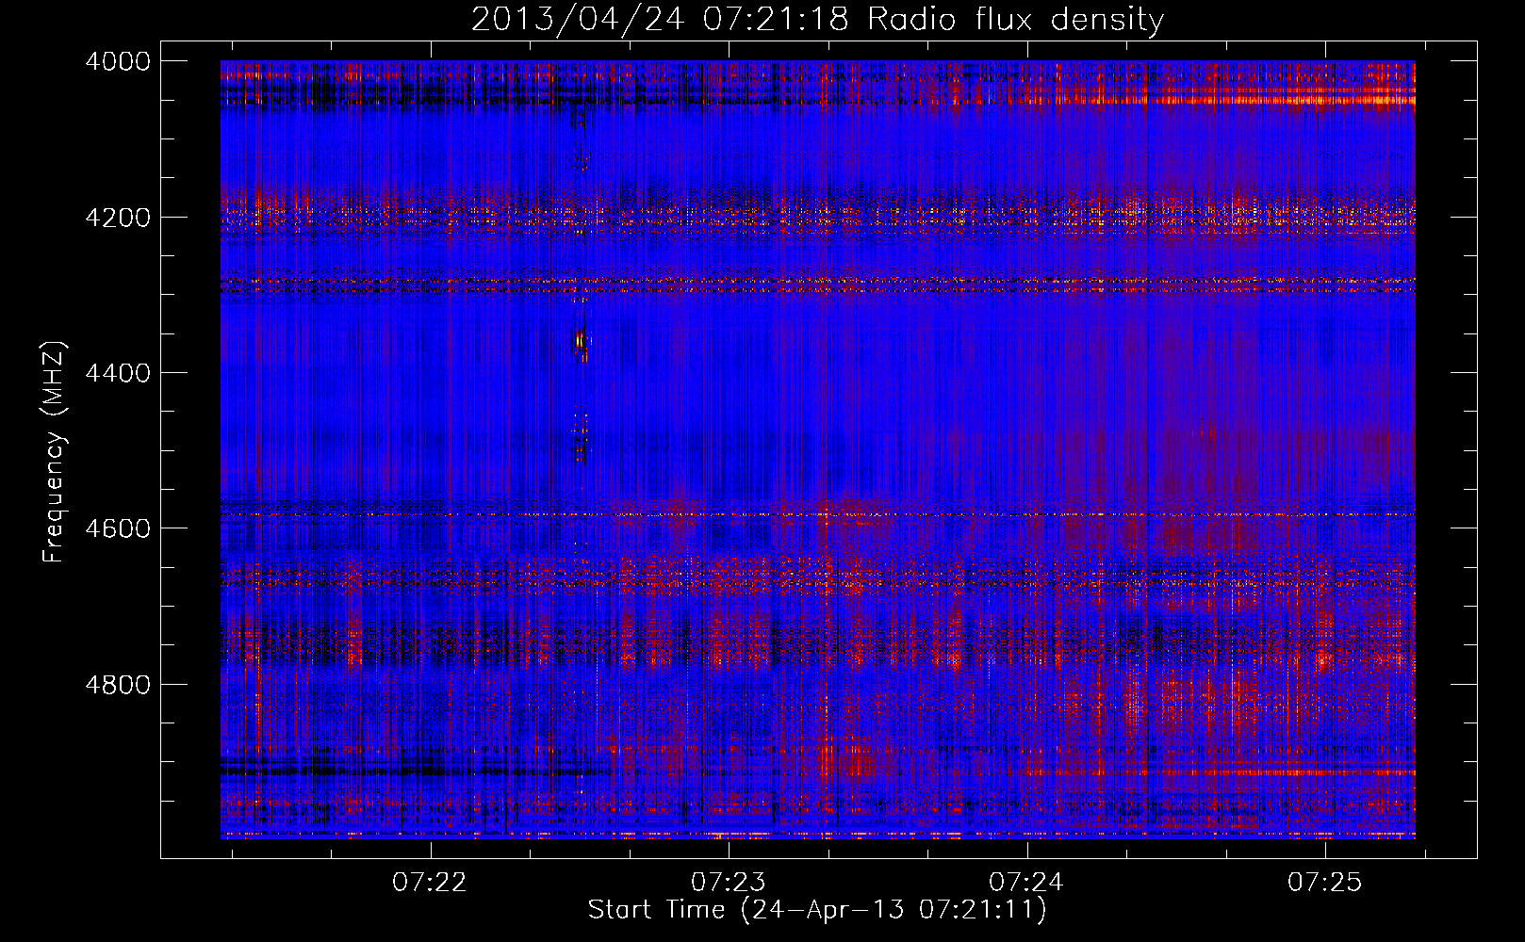Click the 4200 frequency tick label
Image resolution: width=1525 pixels, height=942 pixels.
pos(118,218)
